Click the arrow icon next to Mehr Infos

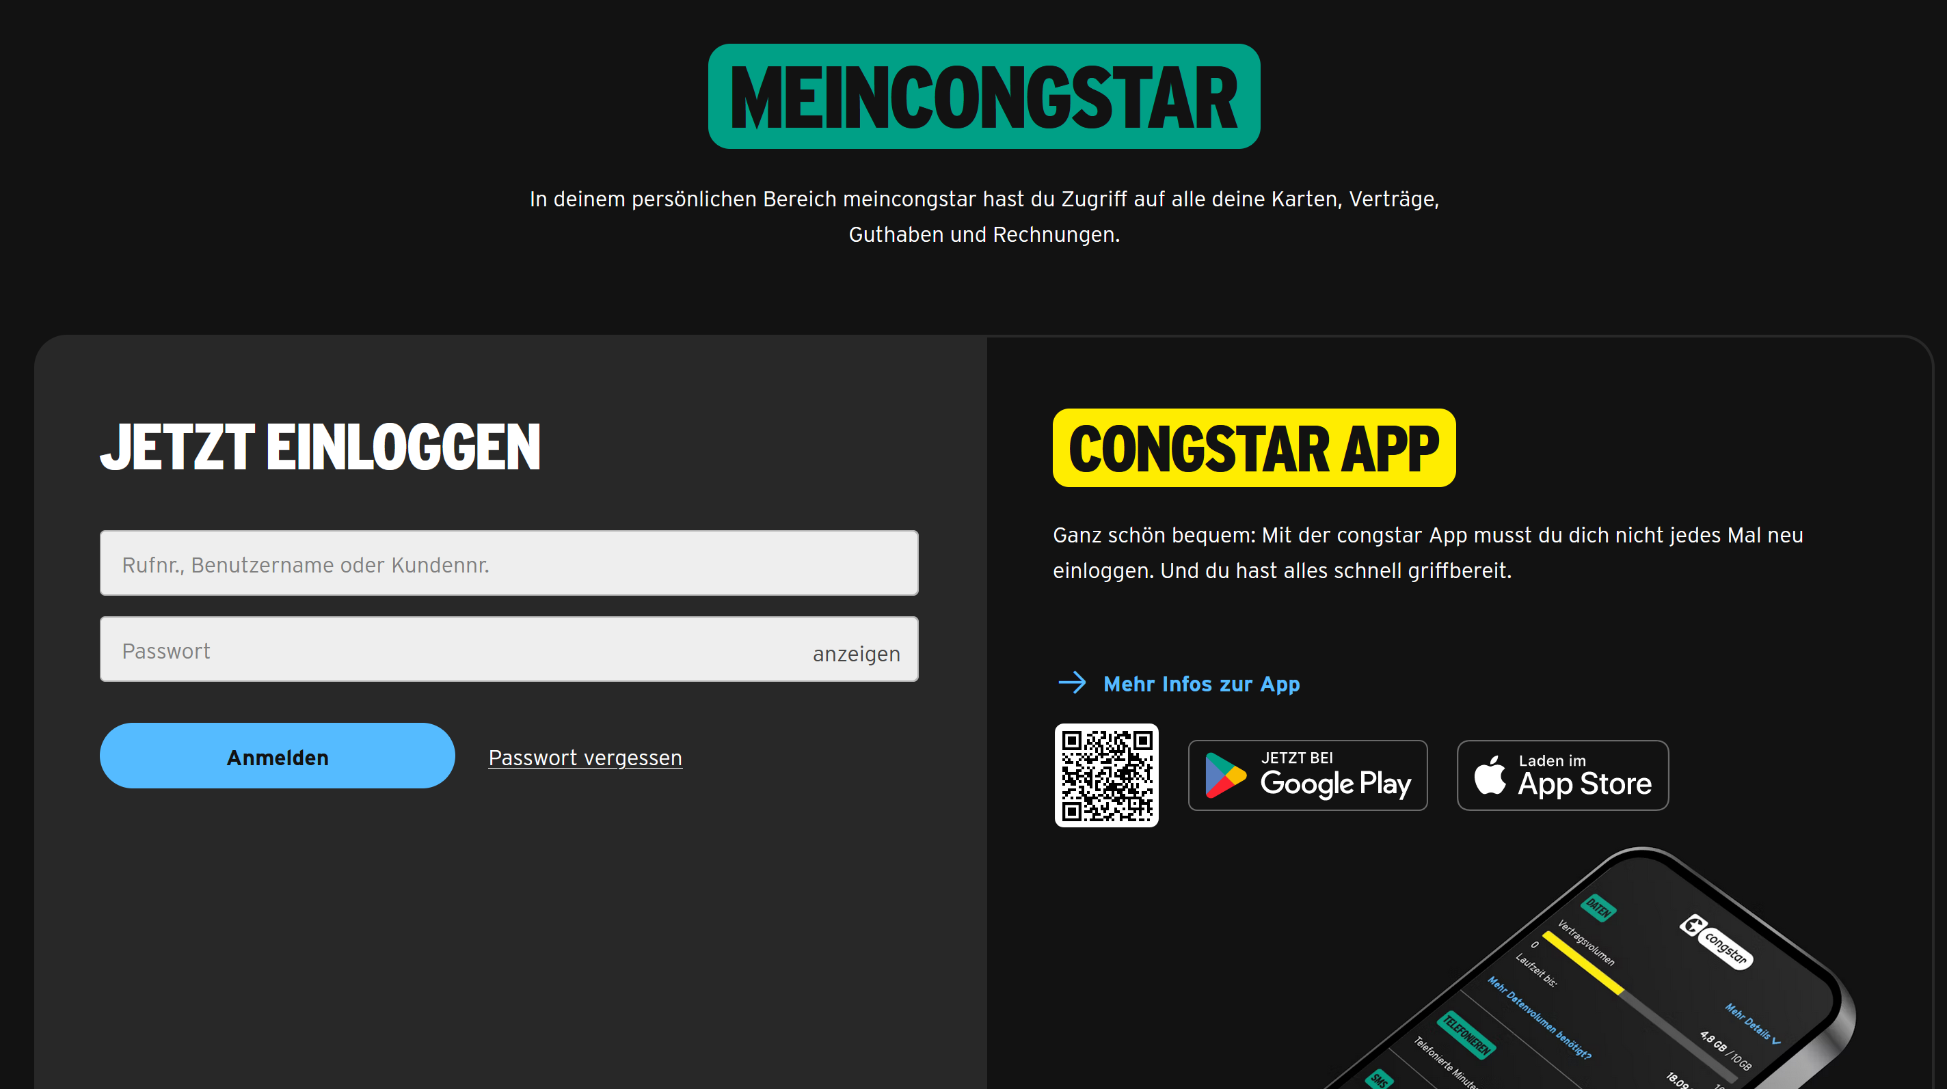[1070, 683]
